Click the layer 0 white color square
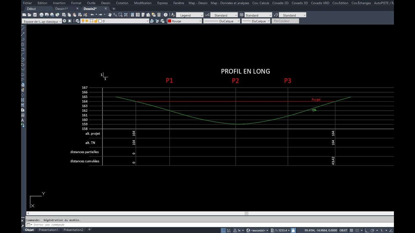 pos(100,21)
